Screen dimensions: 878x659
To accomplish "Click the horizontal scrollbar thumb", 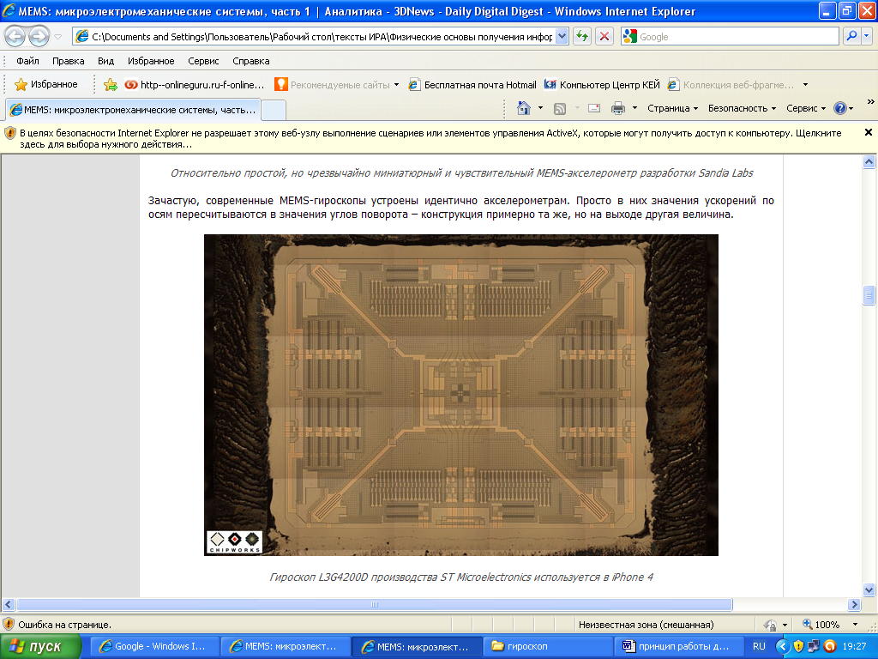I will coord(375,605).
